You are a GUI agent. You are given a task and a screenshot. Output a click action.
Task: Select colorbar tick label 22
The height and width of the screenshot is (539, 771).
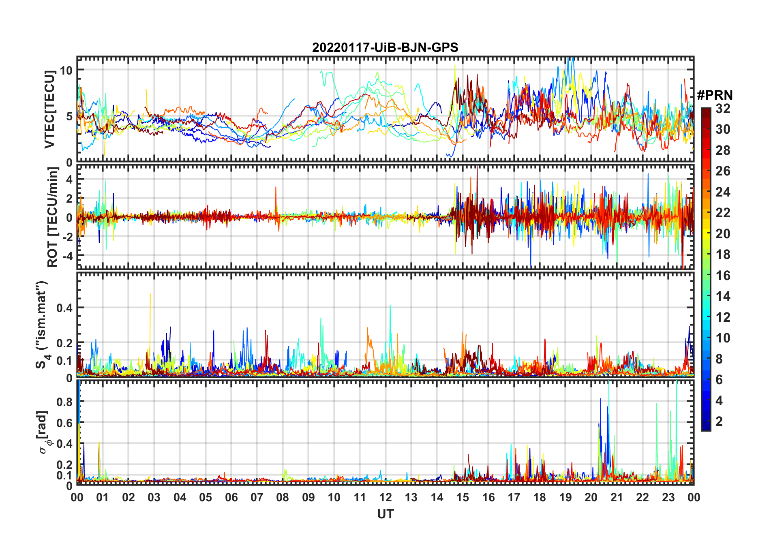point(723,213)
